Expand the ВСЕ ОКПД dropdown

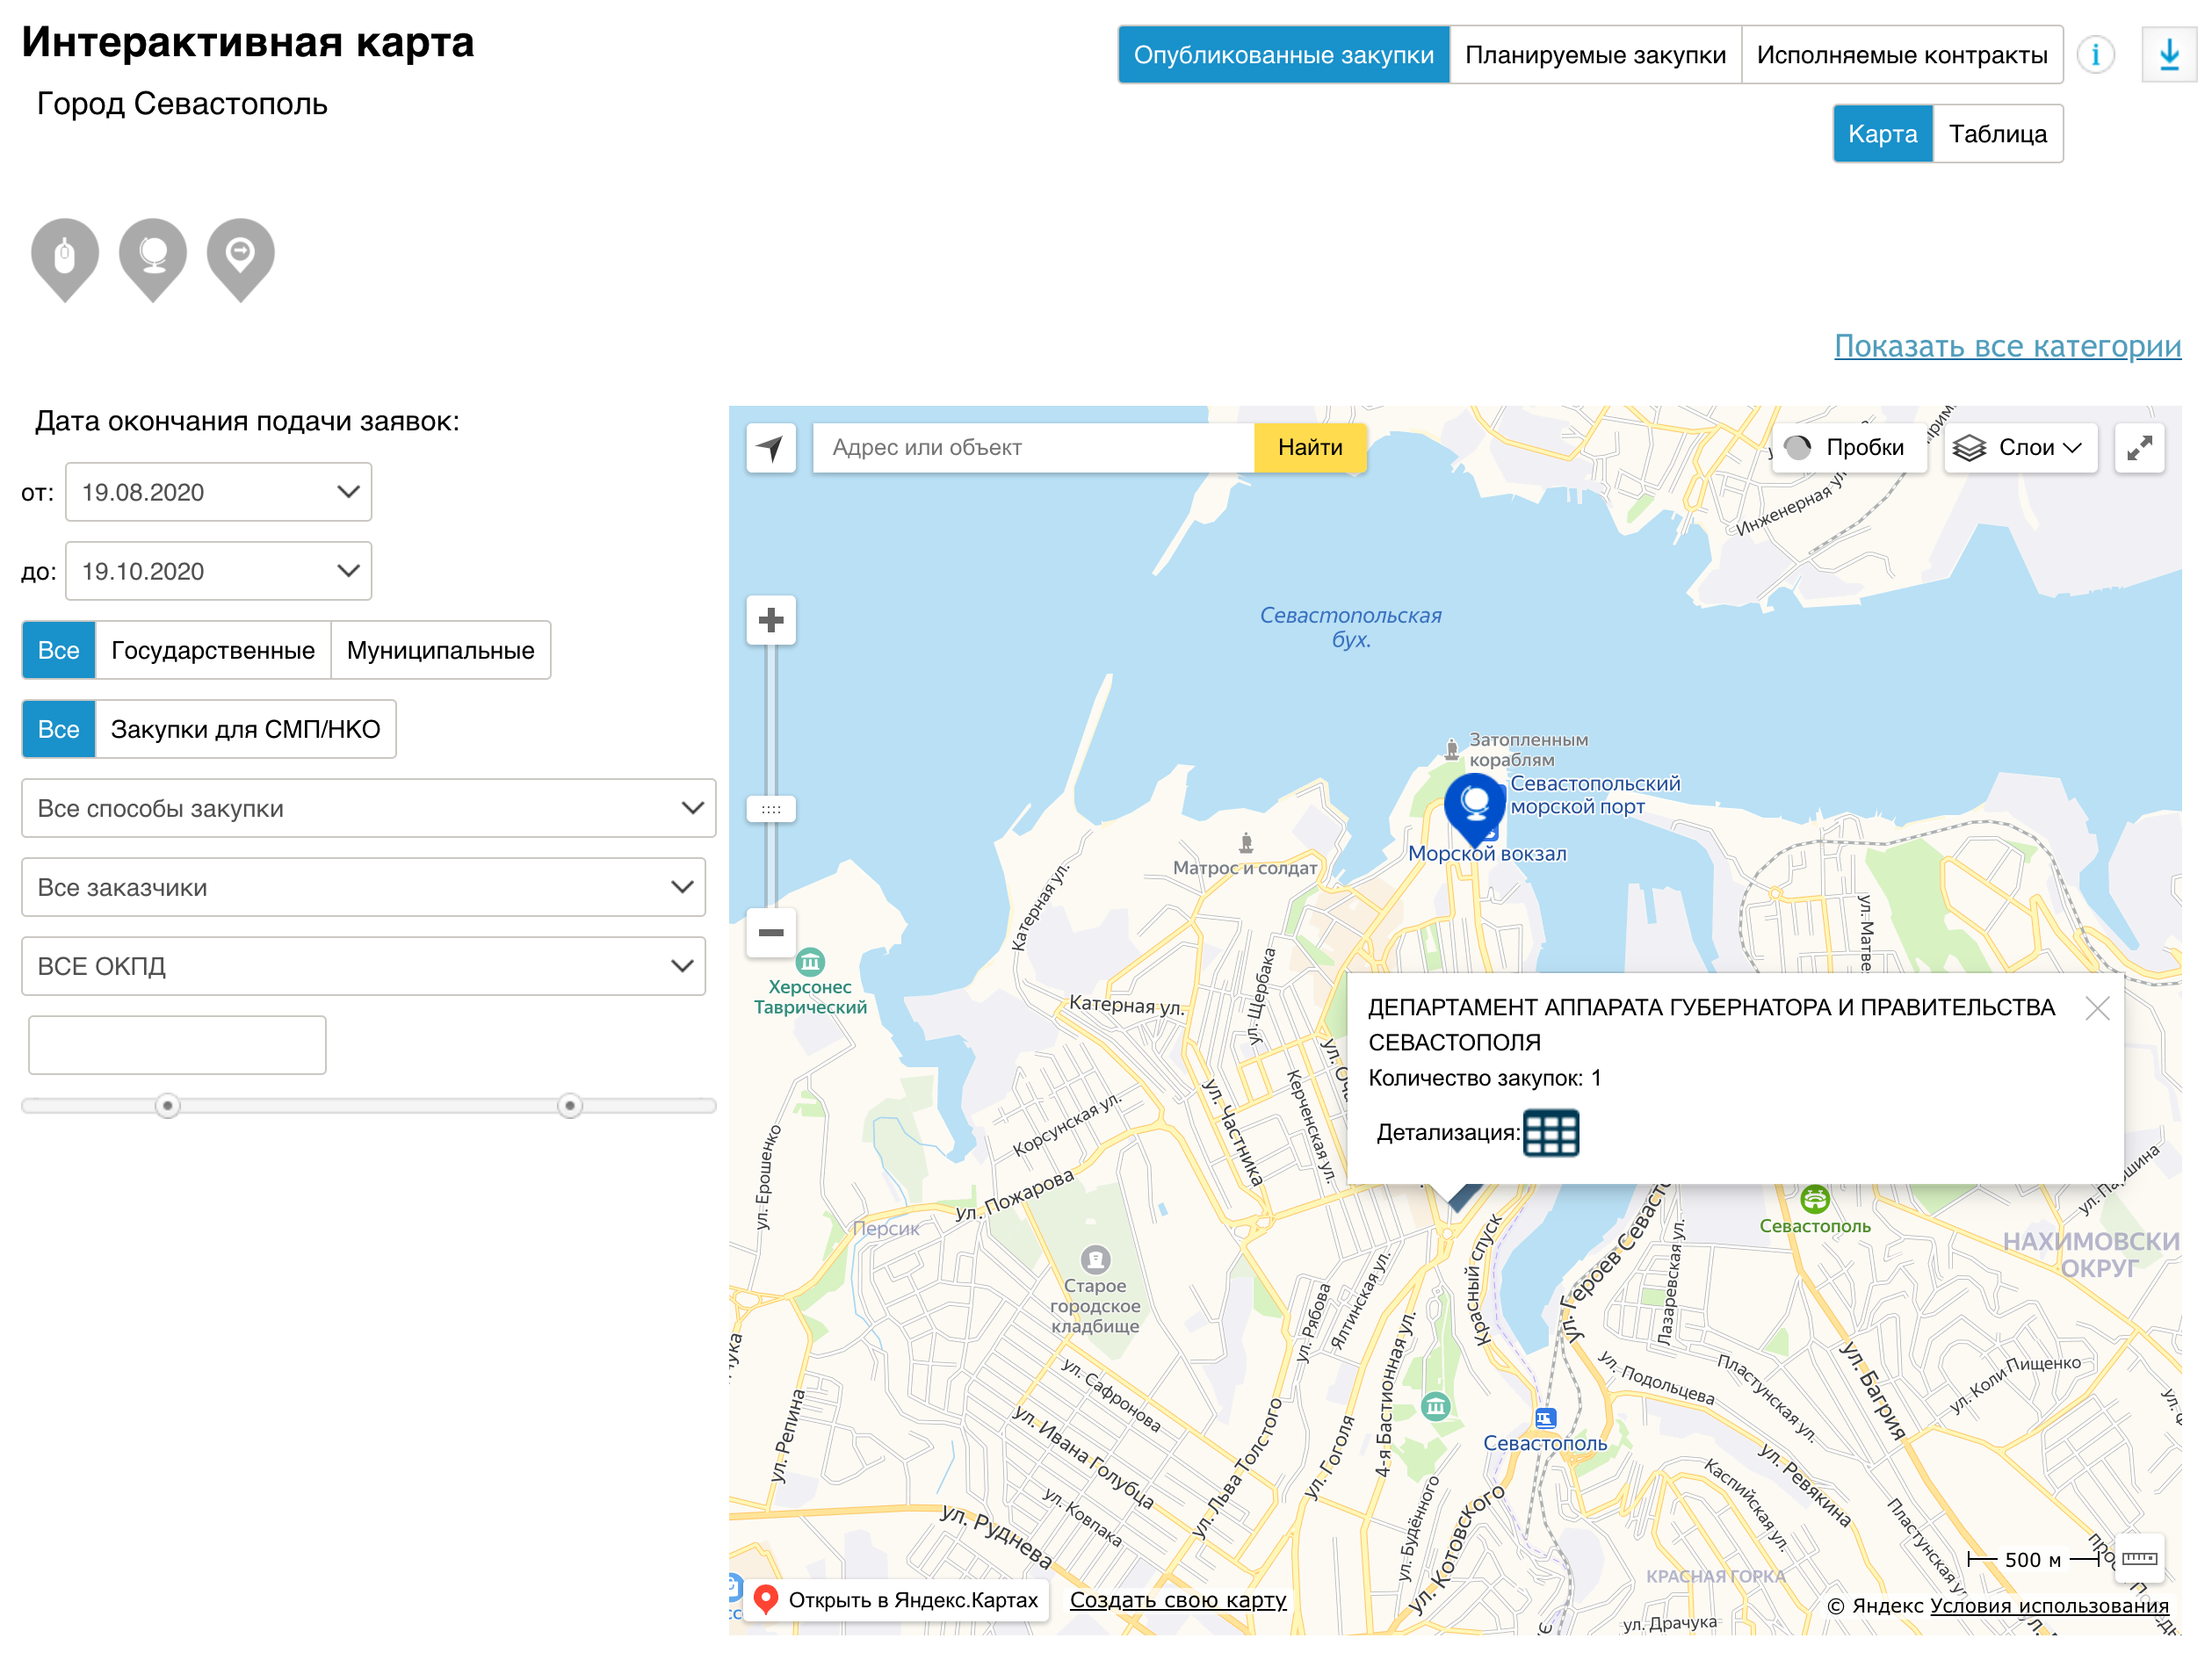pos(363,966)
